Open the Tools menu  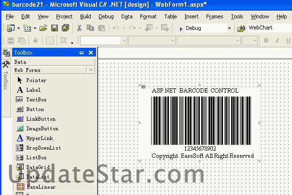[237, 16]
